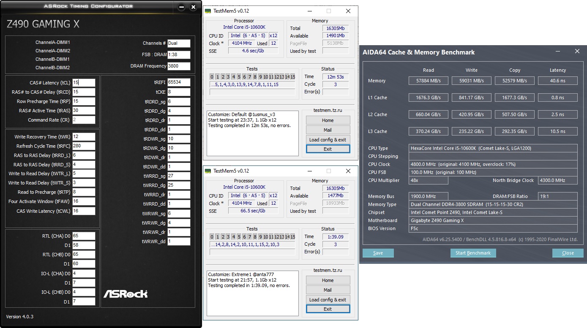Click the Memory Latency value 40.6 ns

[557, 81]
